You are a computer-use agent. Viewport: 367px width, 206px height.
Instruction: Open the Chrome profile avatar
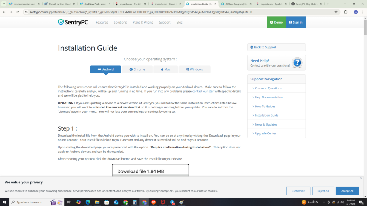pos(356,12)
